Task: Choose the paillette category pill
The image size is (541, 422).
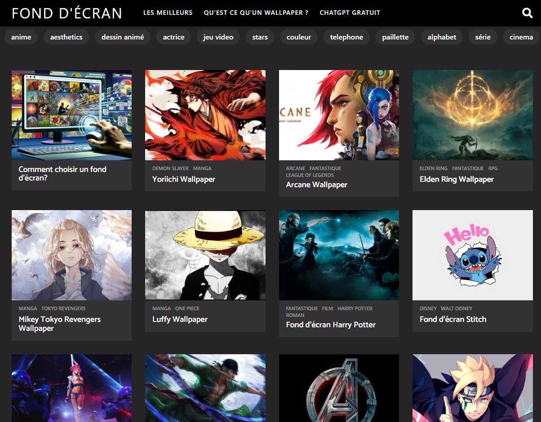Action: point(395,37)
